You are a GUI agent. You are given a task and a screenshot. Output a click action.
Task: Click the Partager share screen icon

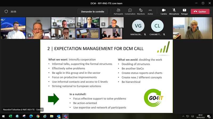(x=184, y=11)
